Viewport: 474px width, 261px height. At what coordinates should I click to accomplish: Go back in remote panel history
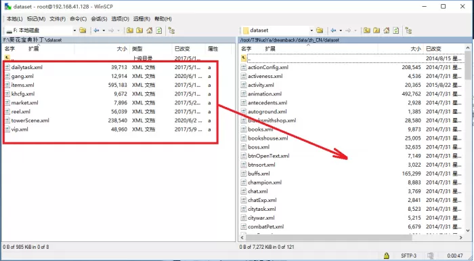pos(333,31)
